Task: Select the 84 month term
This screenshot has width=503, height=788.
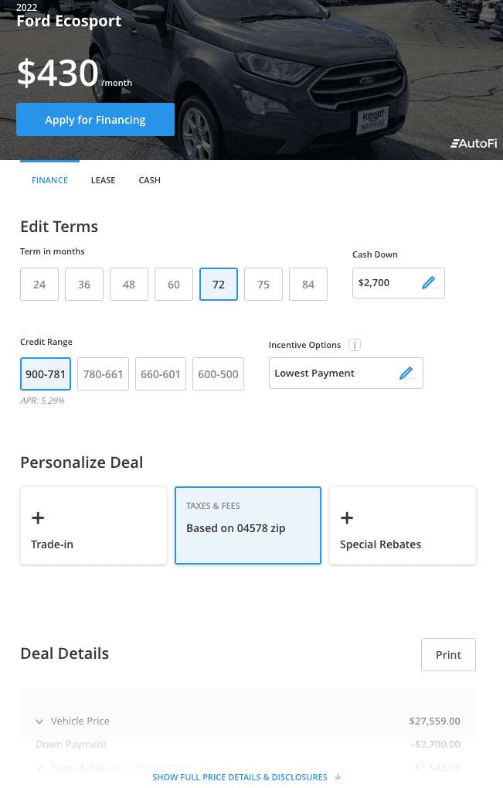Action: 308,285
